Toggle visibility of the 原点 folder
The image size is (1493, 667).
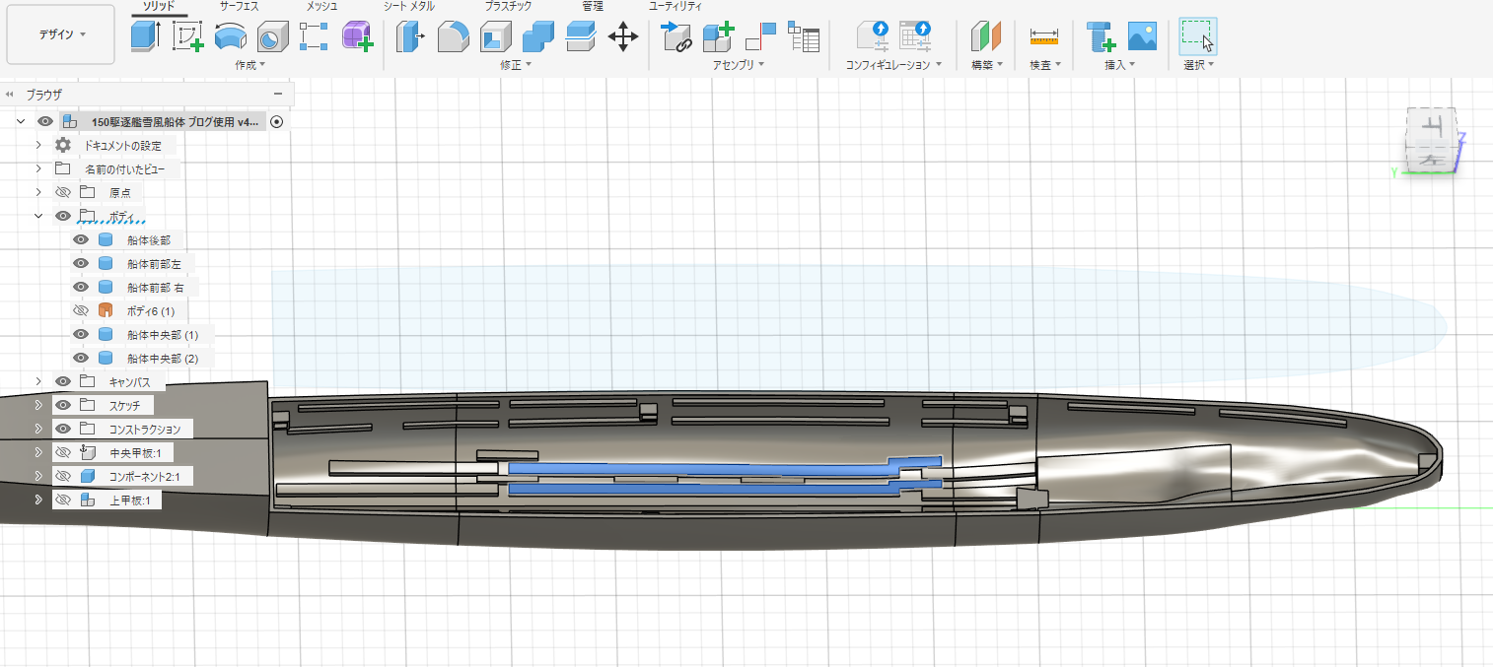(63, 192)
